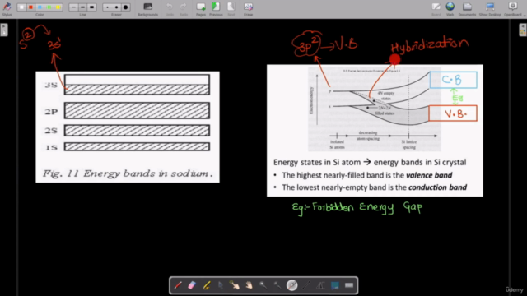This screenshot has width=527, height=296.
Task: Open the virtual keyboard
Action: (x=349, y=285)
